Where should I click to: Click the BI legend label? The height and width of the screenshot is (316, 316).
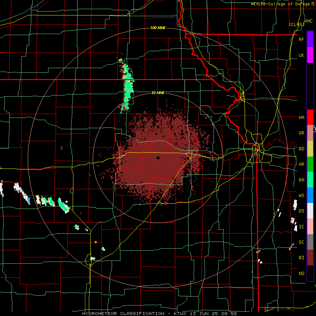pos(301,258)
